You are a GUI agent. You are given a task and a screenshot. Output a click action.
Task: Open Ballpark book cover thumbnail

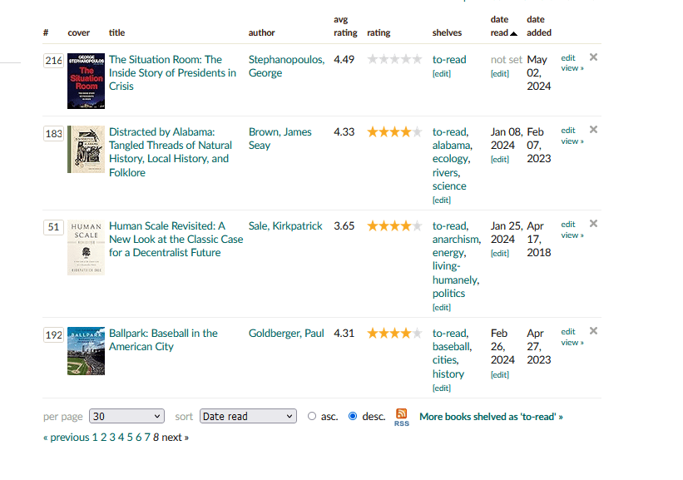click(86, 350)
